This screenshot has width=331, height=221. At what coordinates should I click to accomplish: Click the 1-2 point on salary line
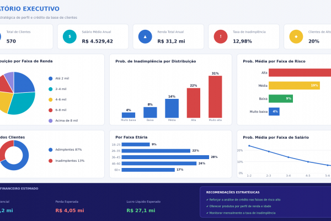point(249,146)
